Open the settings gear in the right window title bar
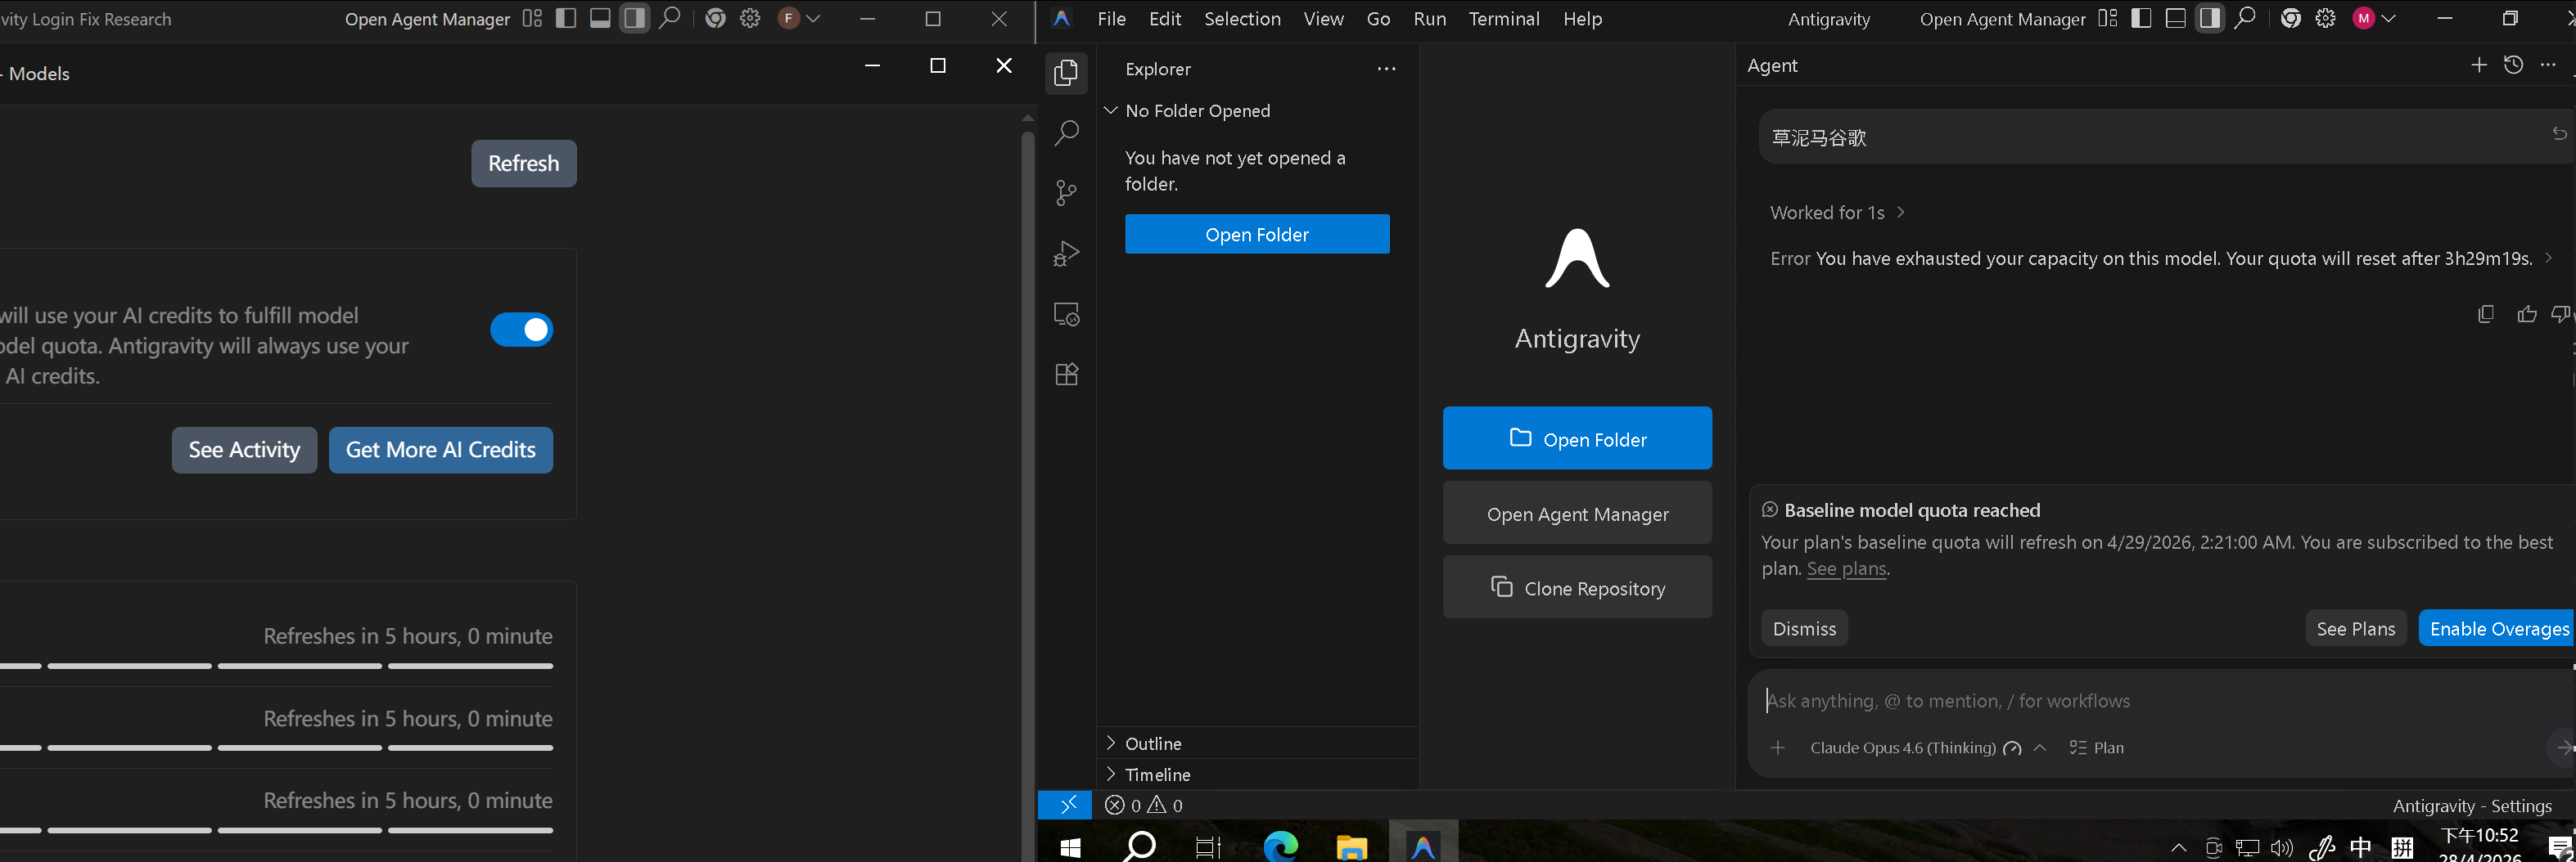Image resolution: width=2576 pixels, height=862 pixels. (2325, 18)
